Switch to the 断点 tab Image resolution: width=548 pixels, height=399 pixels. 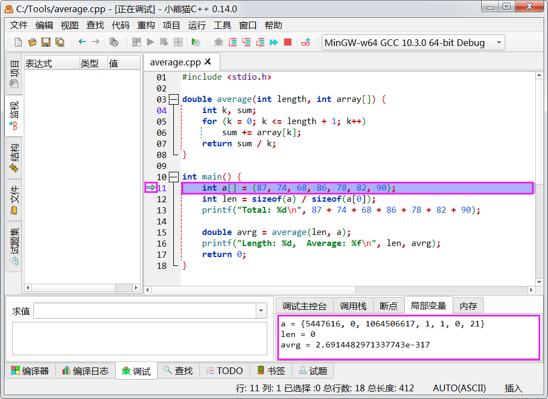(x=389, y=306)
